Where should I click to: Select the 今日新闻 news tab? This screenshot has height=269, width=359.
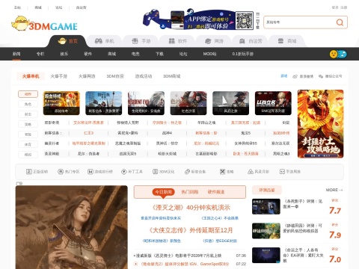(164, 192)
